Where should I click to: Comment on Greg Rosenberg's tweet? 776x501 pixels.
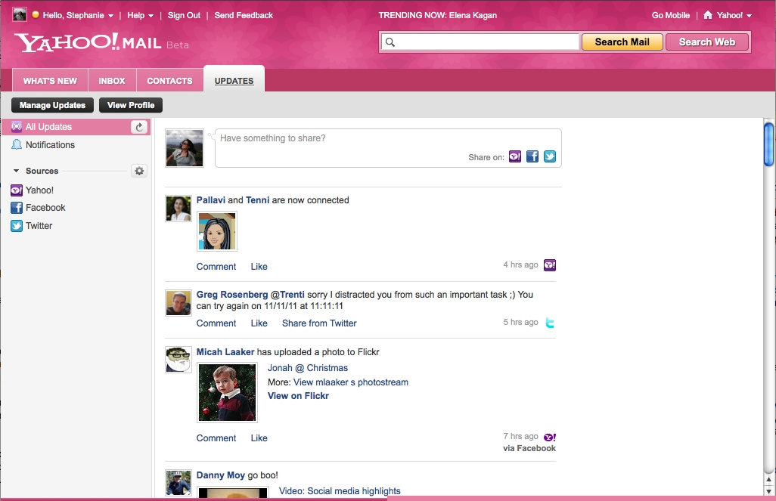point(216,323)
